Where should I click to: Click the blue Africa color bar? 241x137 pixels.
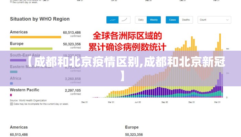pos(11,83)
